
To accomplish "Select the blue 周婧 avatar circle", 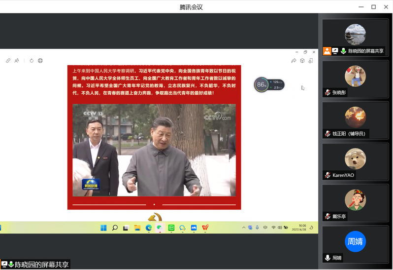I will [x=355, y=241].
